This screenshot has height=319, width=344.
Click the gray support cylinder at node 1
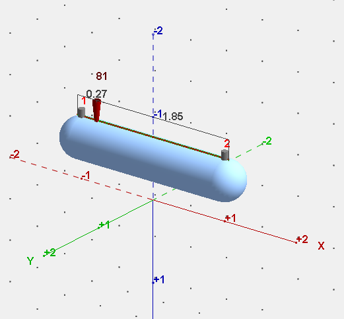pos(81,112)
